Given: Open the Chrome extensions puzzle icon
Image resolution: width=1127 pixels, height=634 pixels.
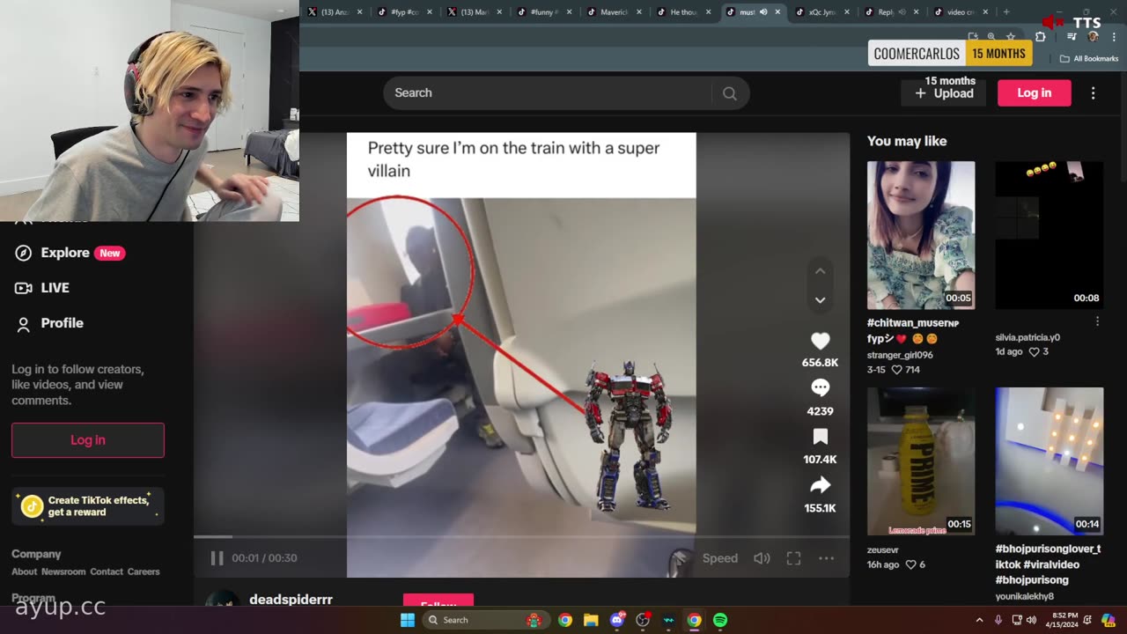Looking at the screenshot, I should coord(1040,37).
